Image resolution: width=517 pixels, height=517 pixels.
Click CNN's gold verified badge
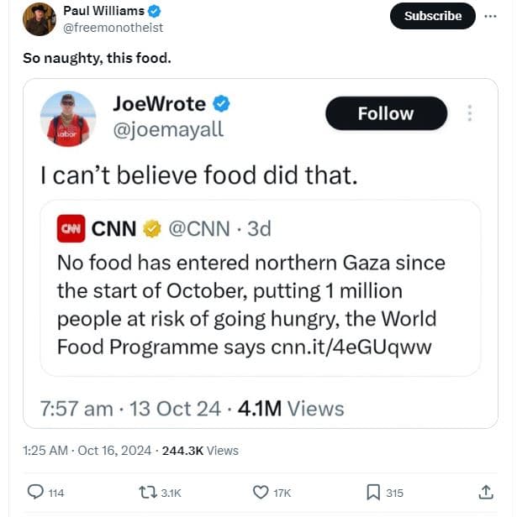point(151,228)
